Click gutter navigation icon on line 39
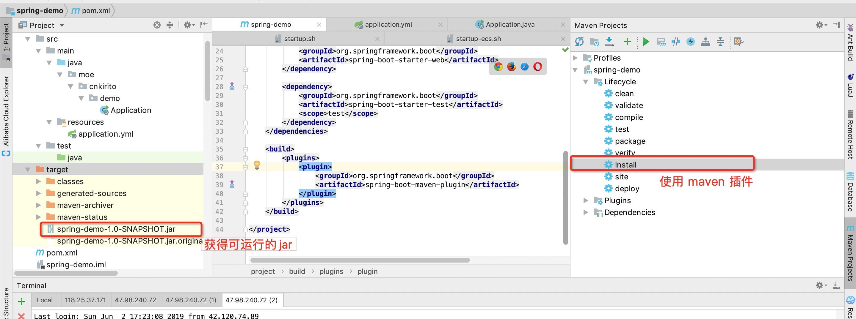Screen dimensions: 856x319 point(232,184)
